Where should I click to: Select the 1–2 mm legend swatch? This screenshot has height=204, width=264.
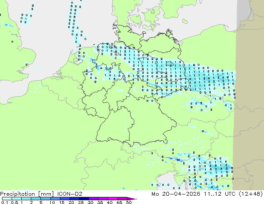pos(26,199)
